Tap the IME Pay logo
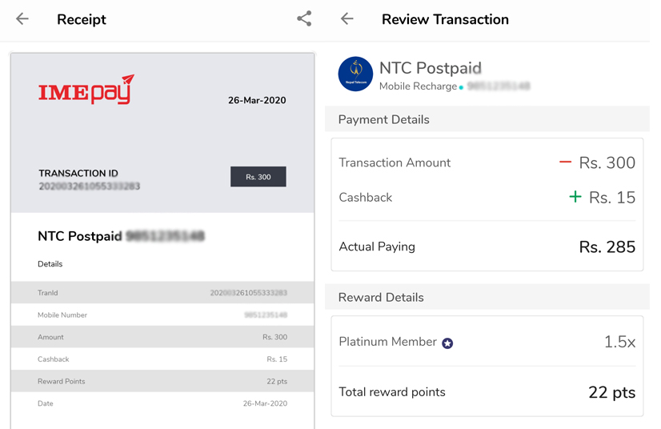Image resolution: width=661 pixels, height=429 pixels. (86, 90)
